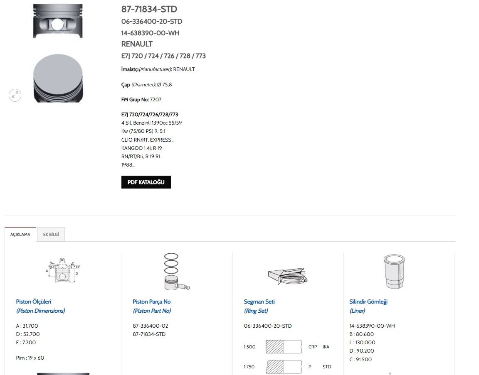This screenshot has height=375, width=479.
Task: Click the piston with rings part icon
Action: coord(175,272)
